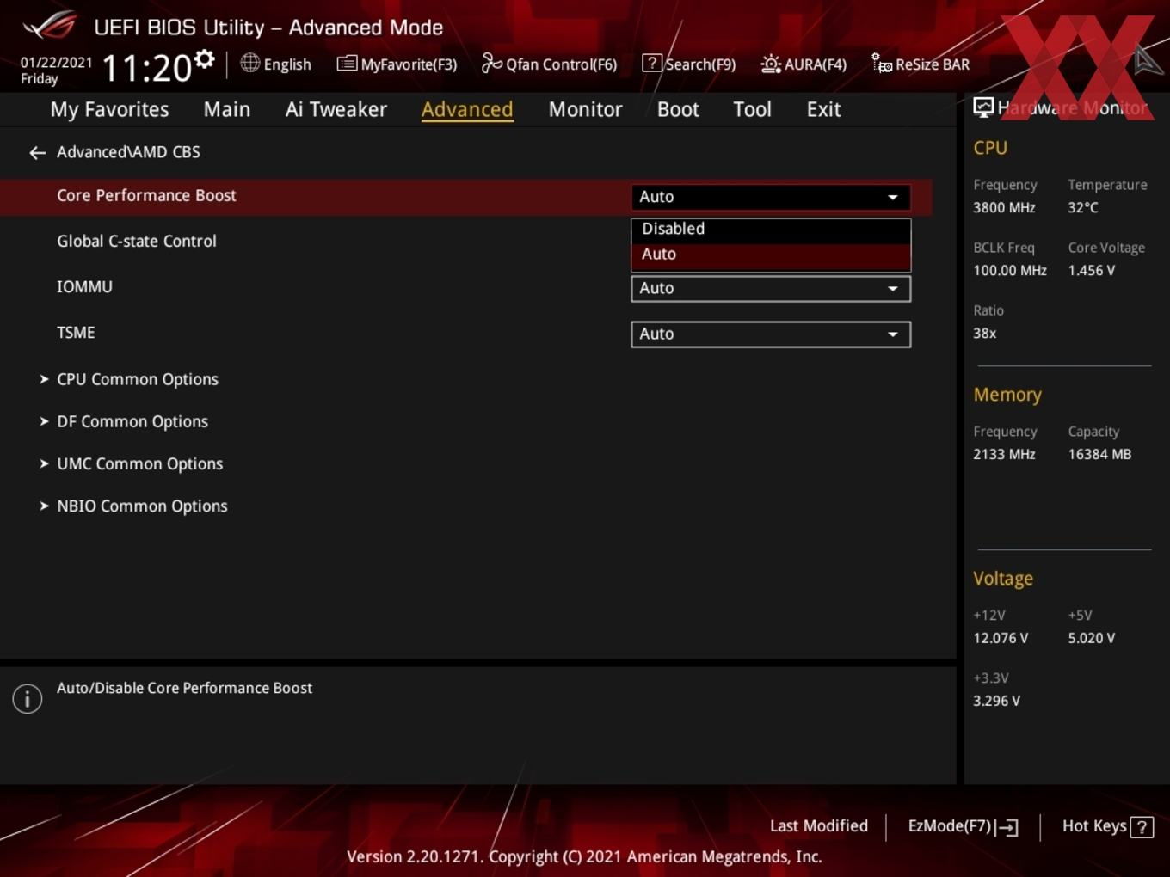Expand CPU Common Options

(x=137, y=379)
